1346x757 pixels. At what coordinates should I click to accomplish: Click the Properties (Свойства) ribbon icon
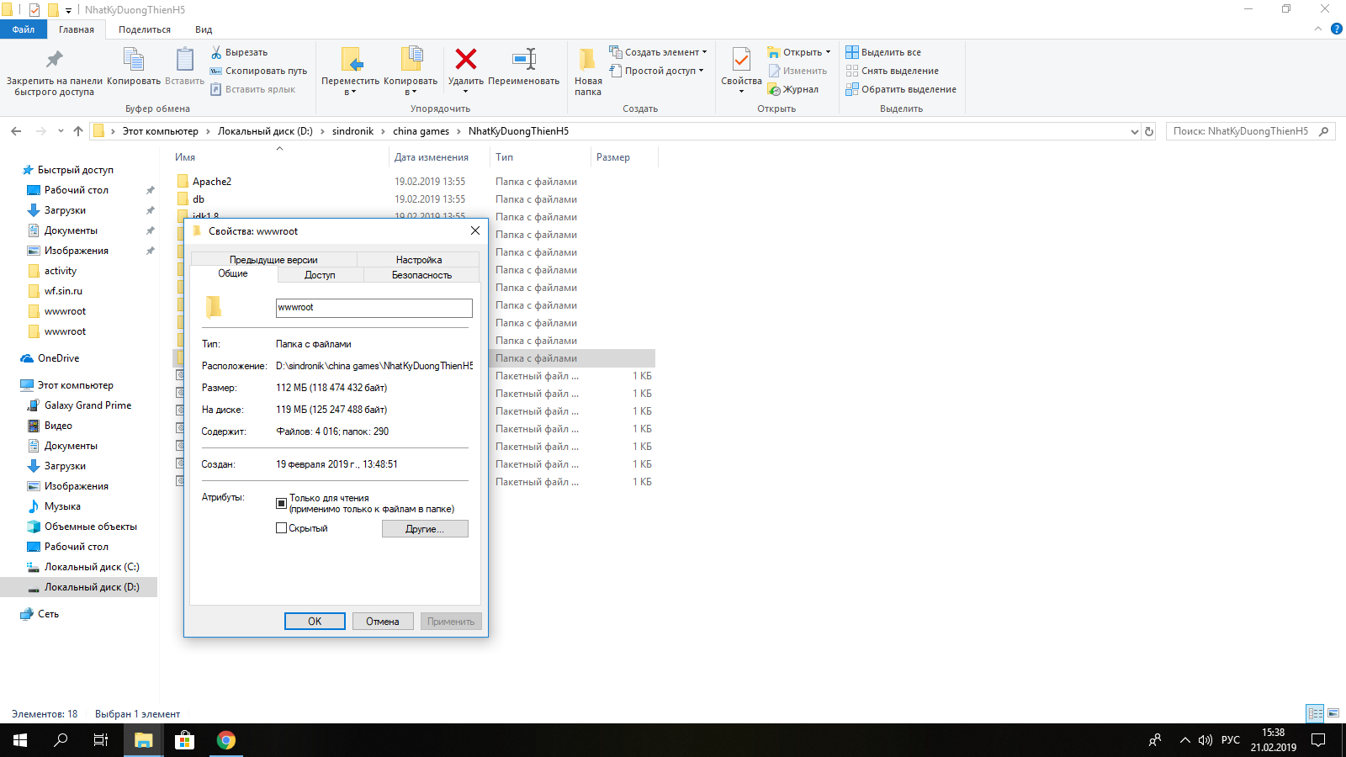click(741, 61)
